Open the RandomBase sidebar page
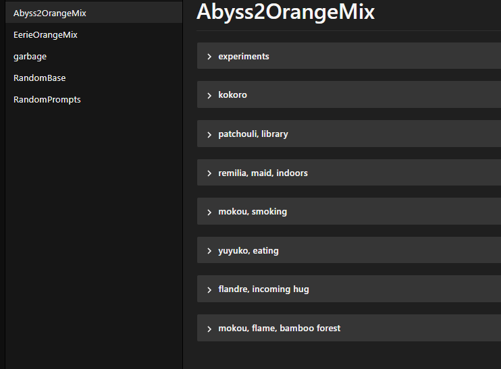The height and width of the screenshot is (369, 501). pos(94,78)
